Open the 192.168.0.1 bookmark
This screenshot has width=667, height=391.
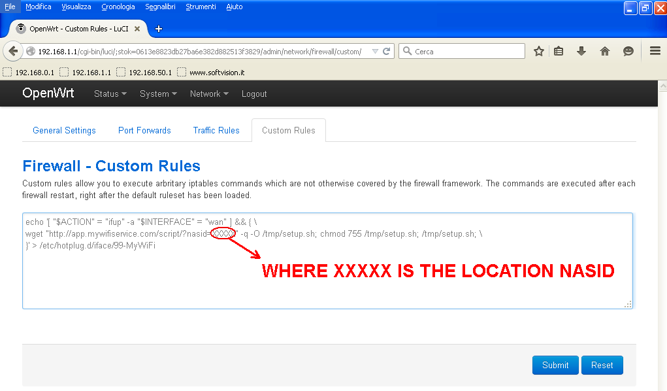29,73
